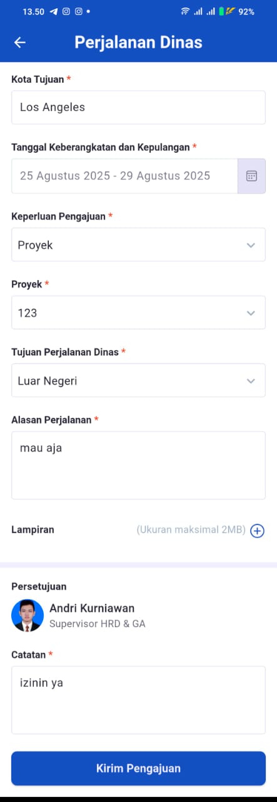Image resolution: width=277 pixels, height=802 pixels.
Task: Tap the Perjalanan Dinas page title
Action: pyautogui.click(x=138, y=42)
